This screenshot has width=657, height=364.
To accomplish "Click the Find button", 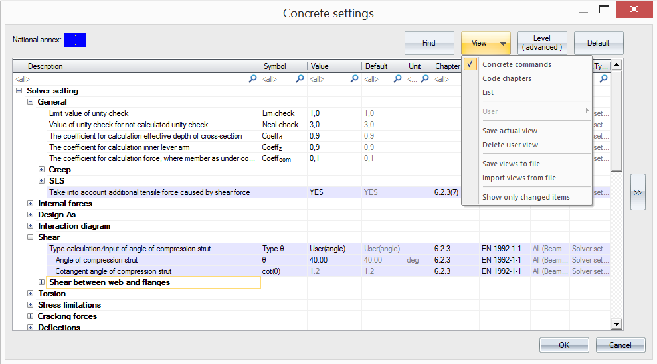I will pyautogui.click(x=429, y=43).
